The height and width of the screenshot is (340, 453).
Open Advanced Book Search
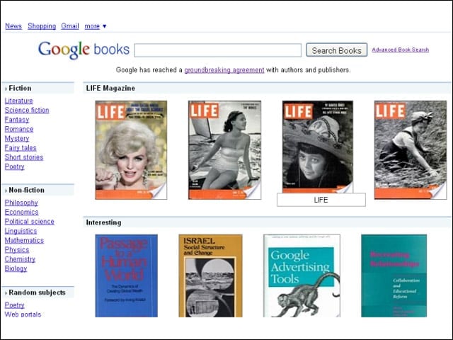400,50
